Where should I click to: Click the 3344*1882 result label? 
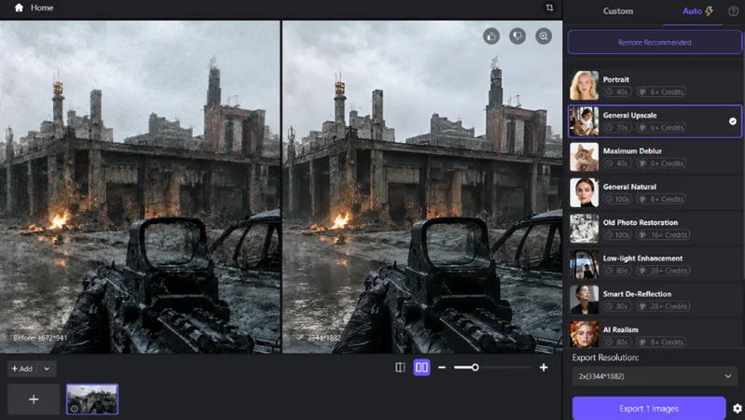(x=324, y=338)
